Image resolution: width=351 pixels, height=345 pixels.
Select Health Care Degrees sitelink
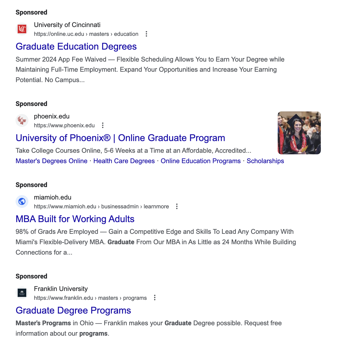(x=124, y=161)
